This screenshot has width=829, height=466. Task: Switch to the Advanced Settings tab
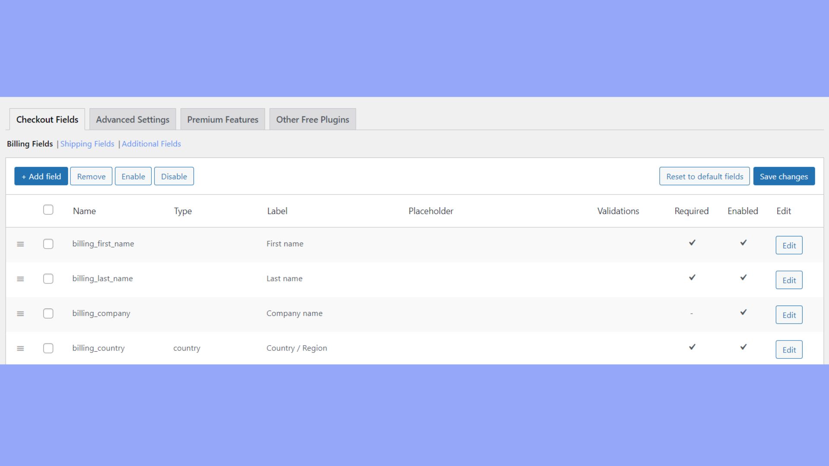[133, 120]
